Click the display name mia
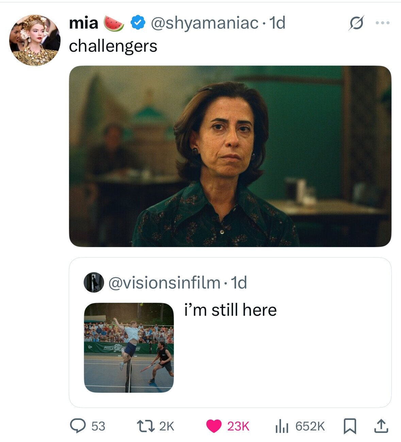 pos(83,23)
